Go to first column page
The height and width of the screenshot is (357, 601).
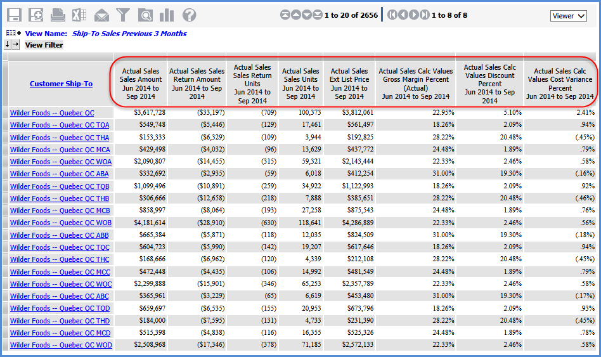[x=392, y=15]
